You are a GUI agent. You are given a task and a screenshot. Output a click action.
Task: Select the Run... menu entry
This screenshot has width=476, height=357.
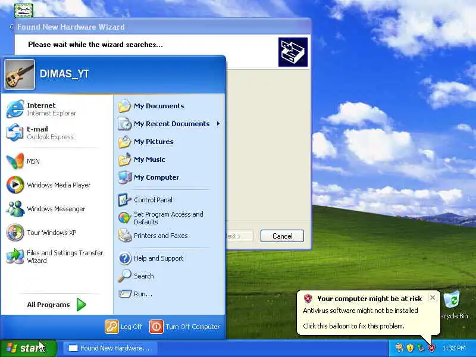coord(170,294)
